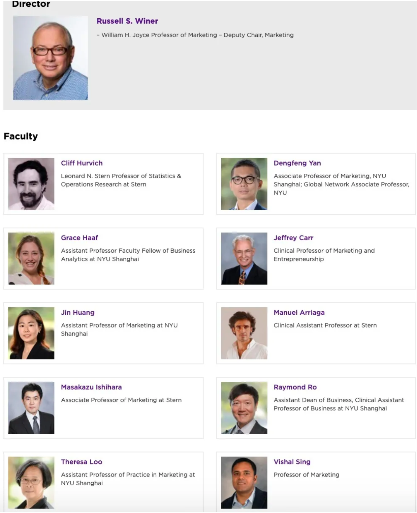Open Cliff Hurvich's faculty page
Viewport: 417px width, 513px height.
(82, 163)
